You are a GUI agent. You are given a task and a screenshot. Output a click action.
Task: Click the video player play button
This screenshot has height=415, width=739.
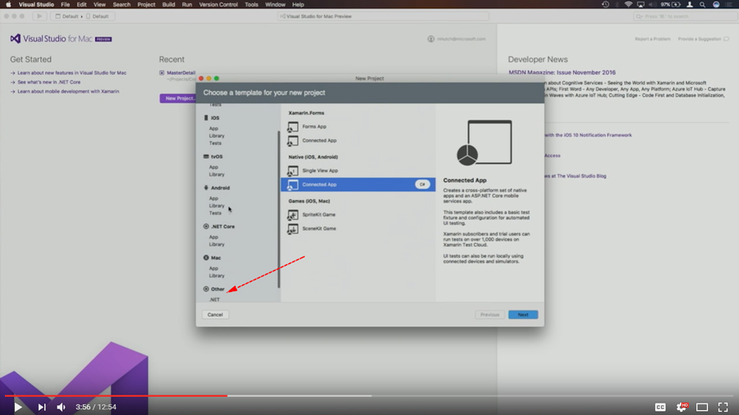coord(18,407)
